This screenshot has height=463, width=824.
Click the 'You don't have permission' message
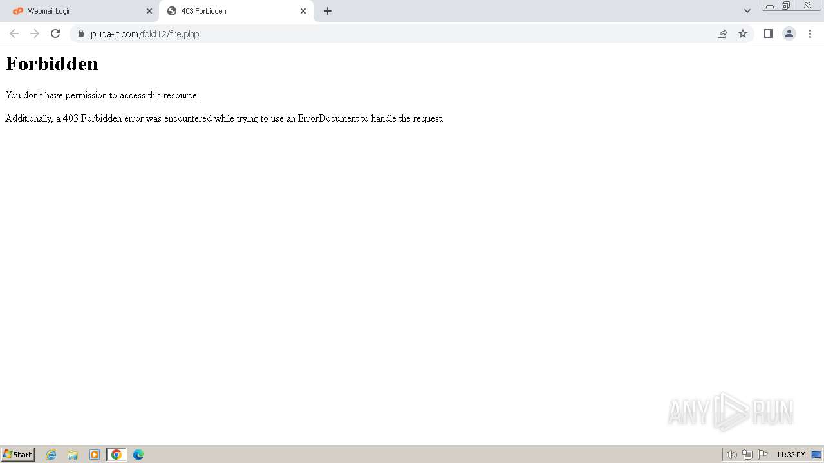pyautogui.click(x=102, y=95)
